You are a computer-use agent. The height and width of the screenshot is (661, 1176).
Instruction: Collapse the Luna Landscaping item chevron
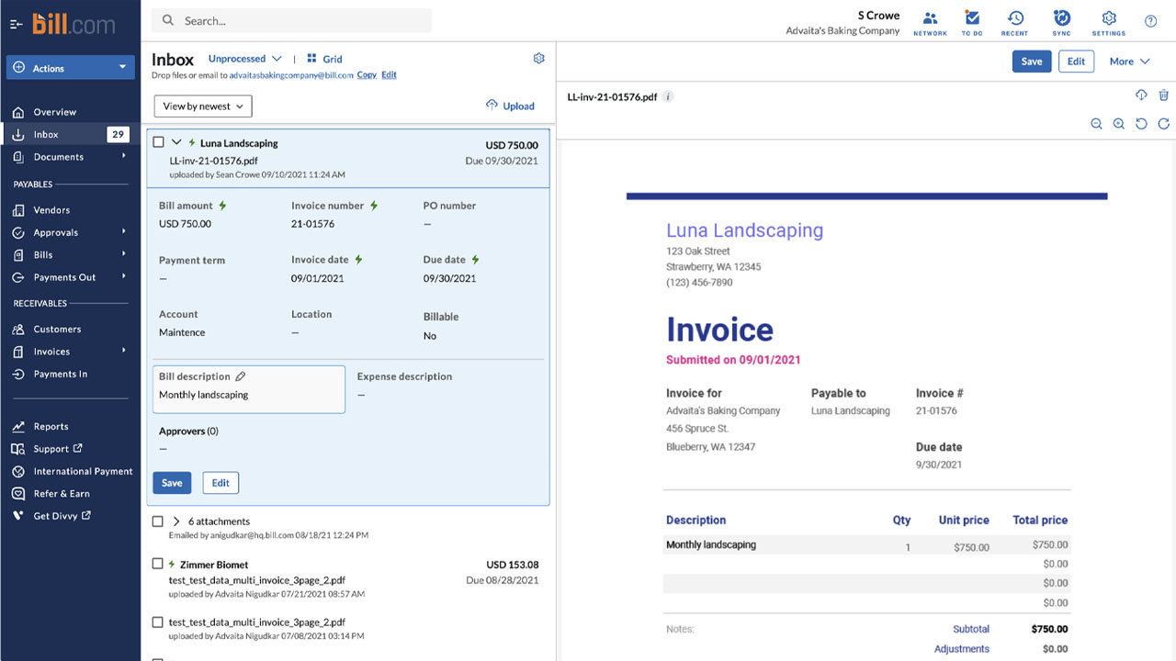[x=177, y=143]
